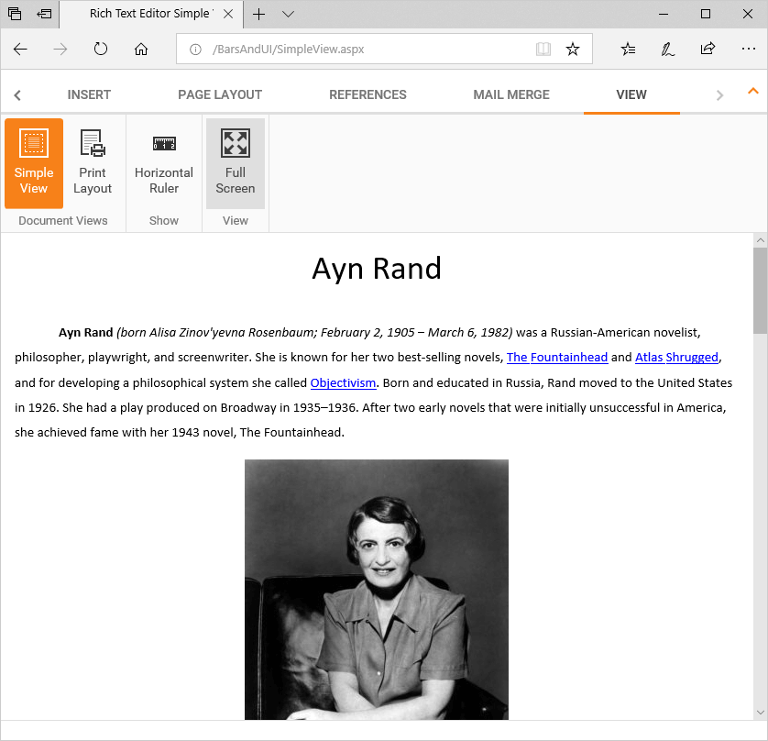Set these tabs aside
This screenshot has height=741, width=768.
click(44, 14)
